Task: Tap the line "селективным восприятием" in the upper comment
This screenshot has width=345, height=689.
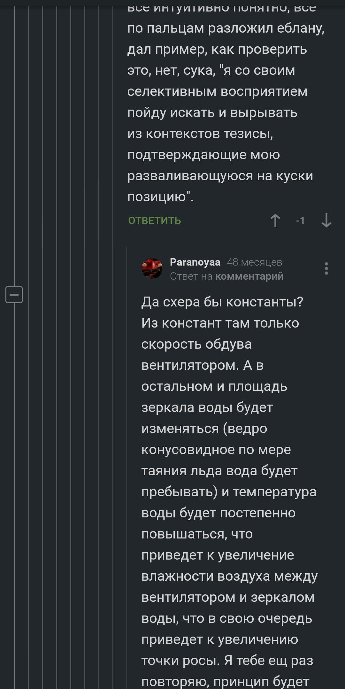Action: [217, 92]
